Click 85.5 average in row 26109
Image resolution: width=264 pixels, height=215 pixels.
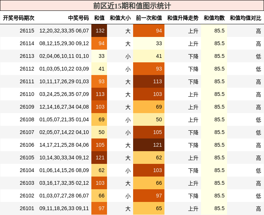click(x=219, y=107)
